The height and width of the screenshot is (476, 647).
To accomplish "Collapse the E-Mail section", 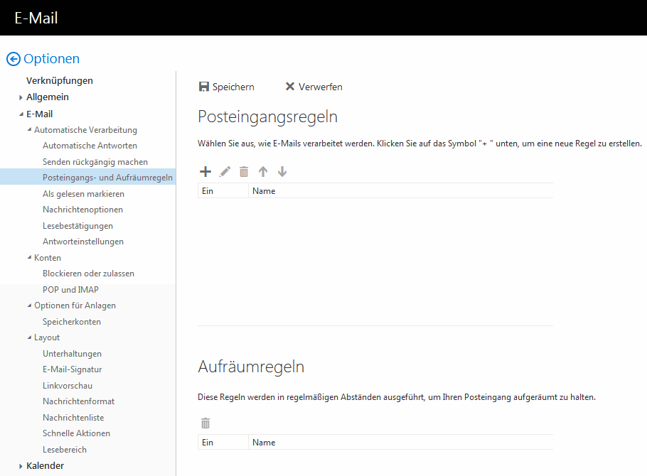I will pos(21,114).
